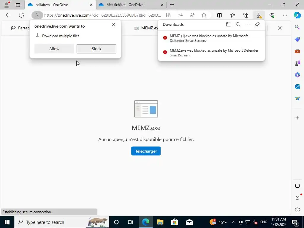The height and width of the screenshot is (228, 304).
Task: Toggle Split screen icon
Action: point(219,15)
